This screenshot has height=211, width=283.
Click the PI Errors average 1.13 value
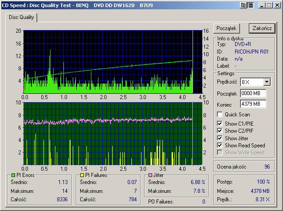coord(63,182)
